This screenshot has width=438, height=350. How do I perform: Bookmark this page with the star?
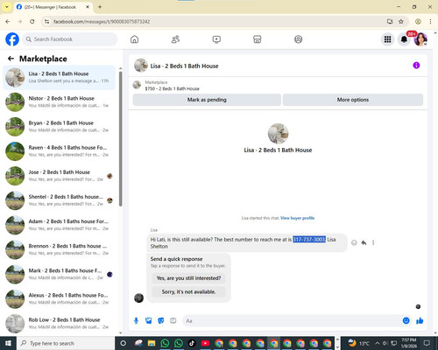[x=401, y=22]
